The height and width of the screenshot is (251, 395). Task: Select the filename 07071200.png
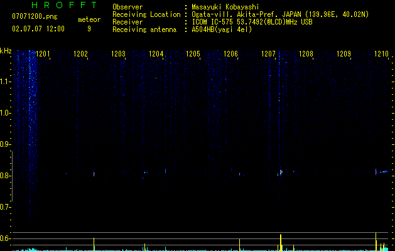tap(35, 17)
